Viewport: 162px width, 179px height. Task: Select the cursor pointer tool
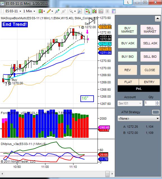pyautogui.click(x=71, y=11)
